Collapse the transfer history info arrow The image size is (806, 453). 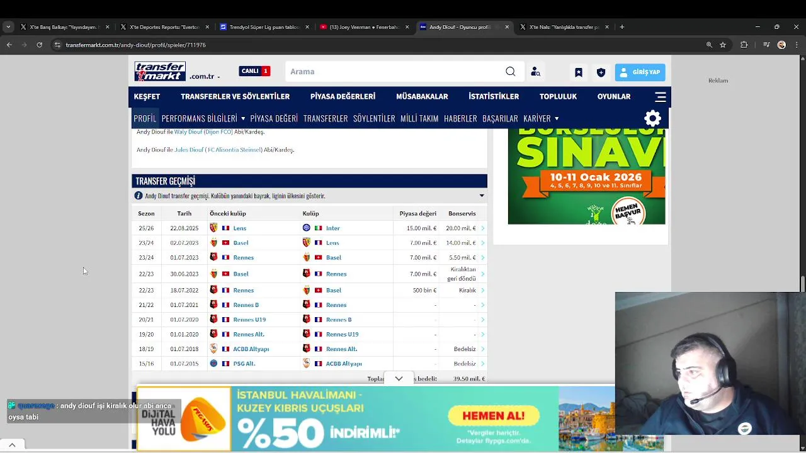(x=482, y=196)
